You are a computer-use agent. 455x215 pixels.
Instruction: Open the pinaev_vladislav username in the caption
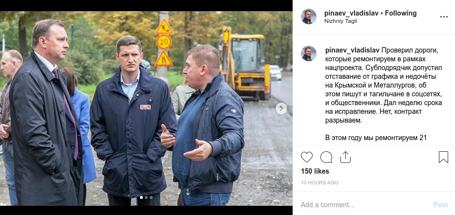pyautogui.click(x=352, y=51)
